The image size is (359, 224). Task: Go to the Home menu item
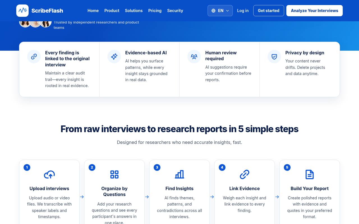[x=93, y=11]
